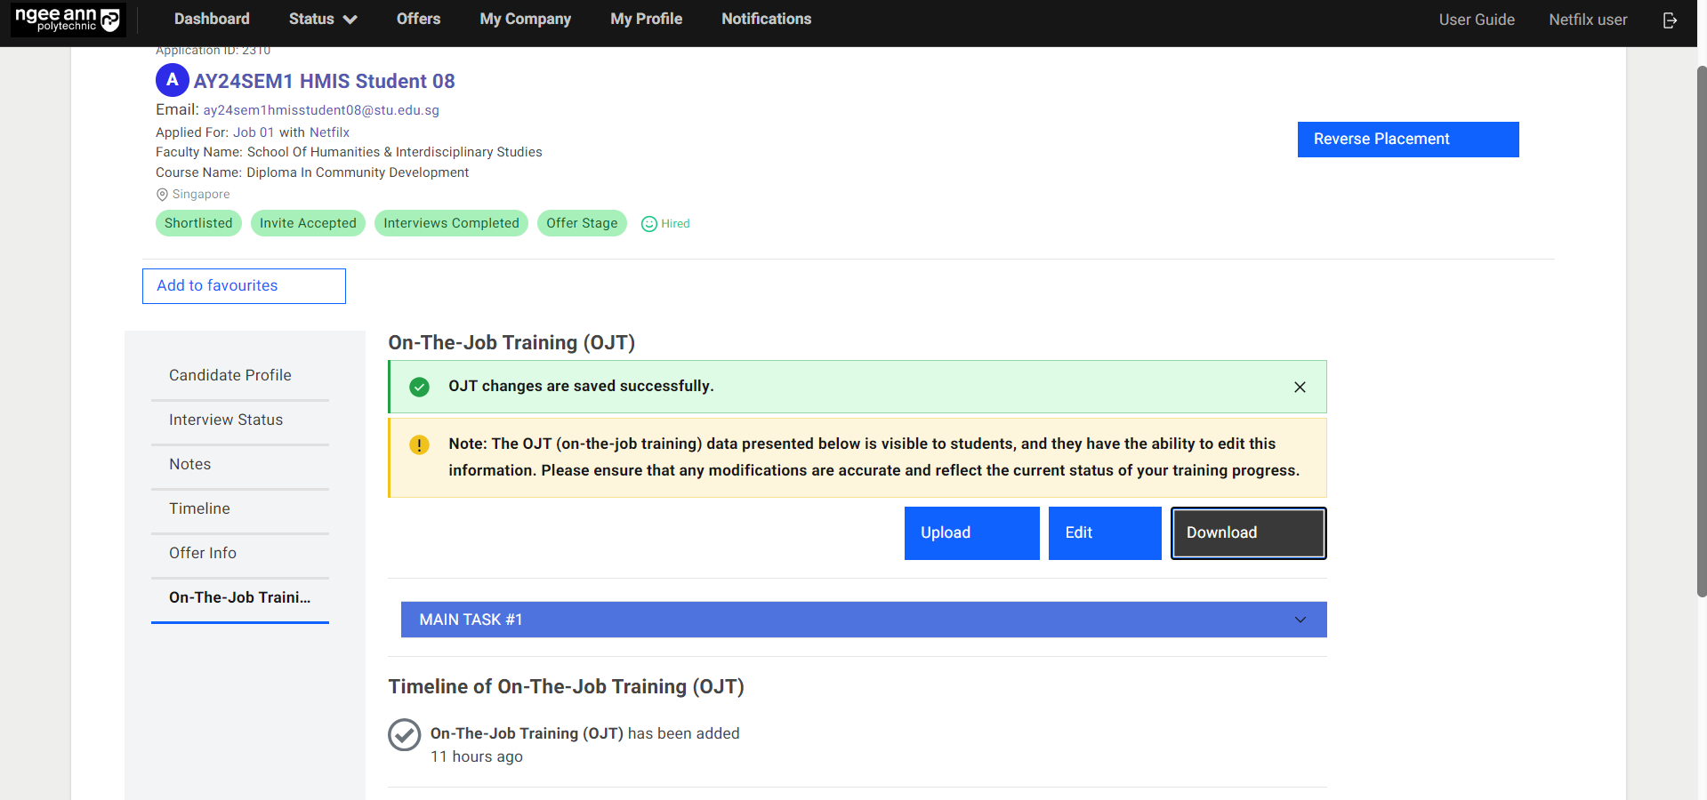Click the timeline checkmark circle icon

404,735
